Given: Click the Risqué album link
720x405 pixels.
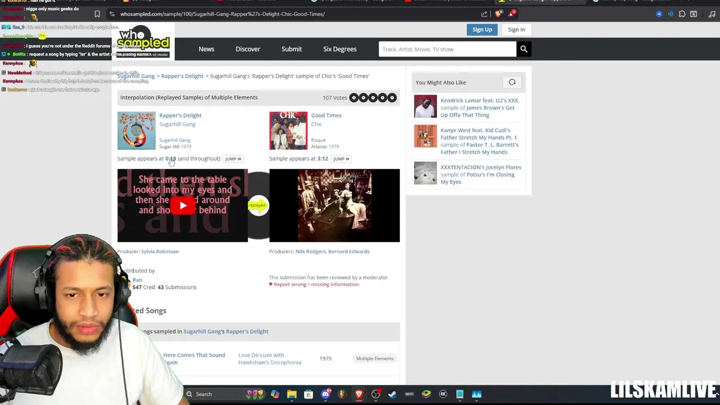Looking at the screenshot, I should [318, 140].
